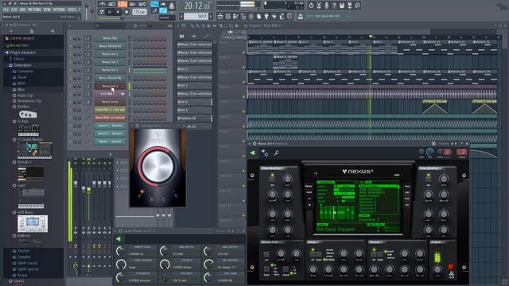The width and height of the screenshot is (509, 286).
Task: Toggle the metronome icon in the transport
Action: (103, 4)
